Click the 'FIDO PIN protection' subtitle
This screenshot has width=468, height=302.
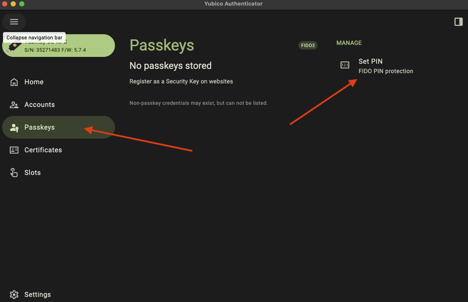tap(386, 71)
